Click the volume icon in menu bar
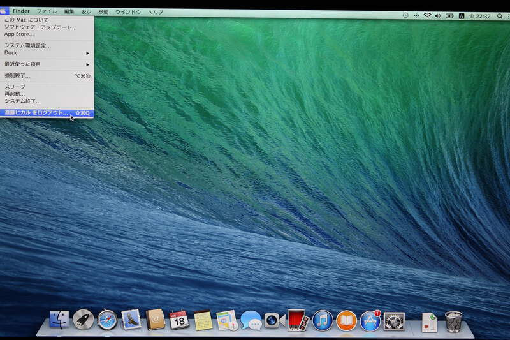Viewport: 510px width, 340px height. tap(437, 15)
